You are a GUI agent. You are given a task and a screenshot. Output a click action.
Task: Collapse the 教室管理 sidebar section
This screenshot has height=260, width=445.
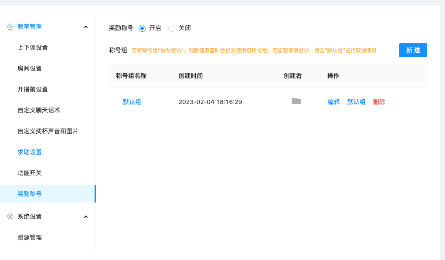[x=86, y=27]
